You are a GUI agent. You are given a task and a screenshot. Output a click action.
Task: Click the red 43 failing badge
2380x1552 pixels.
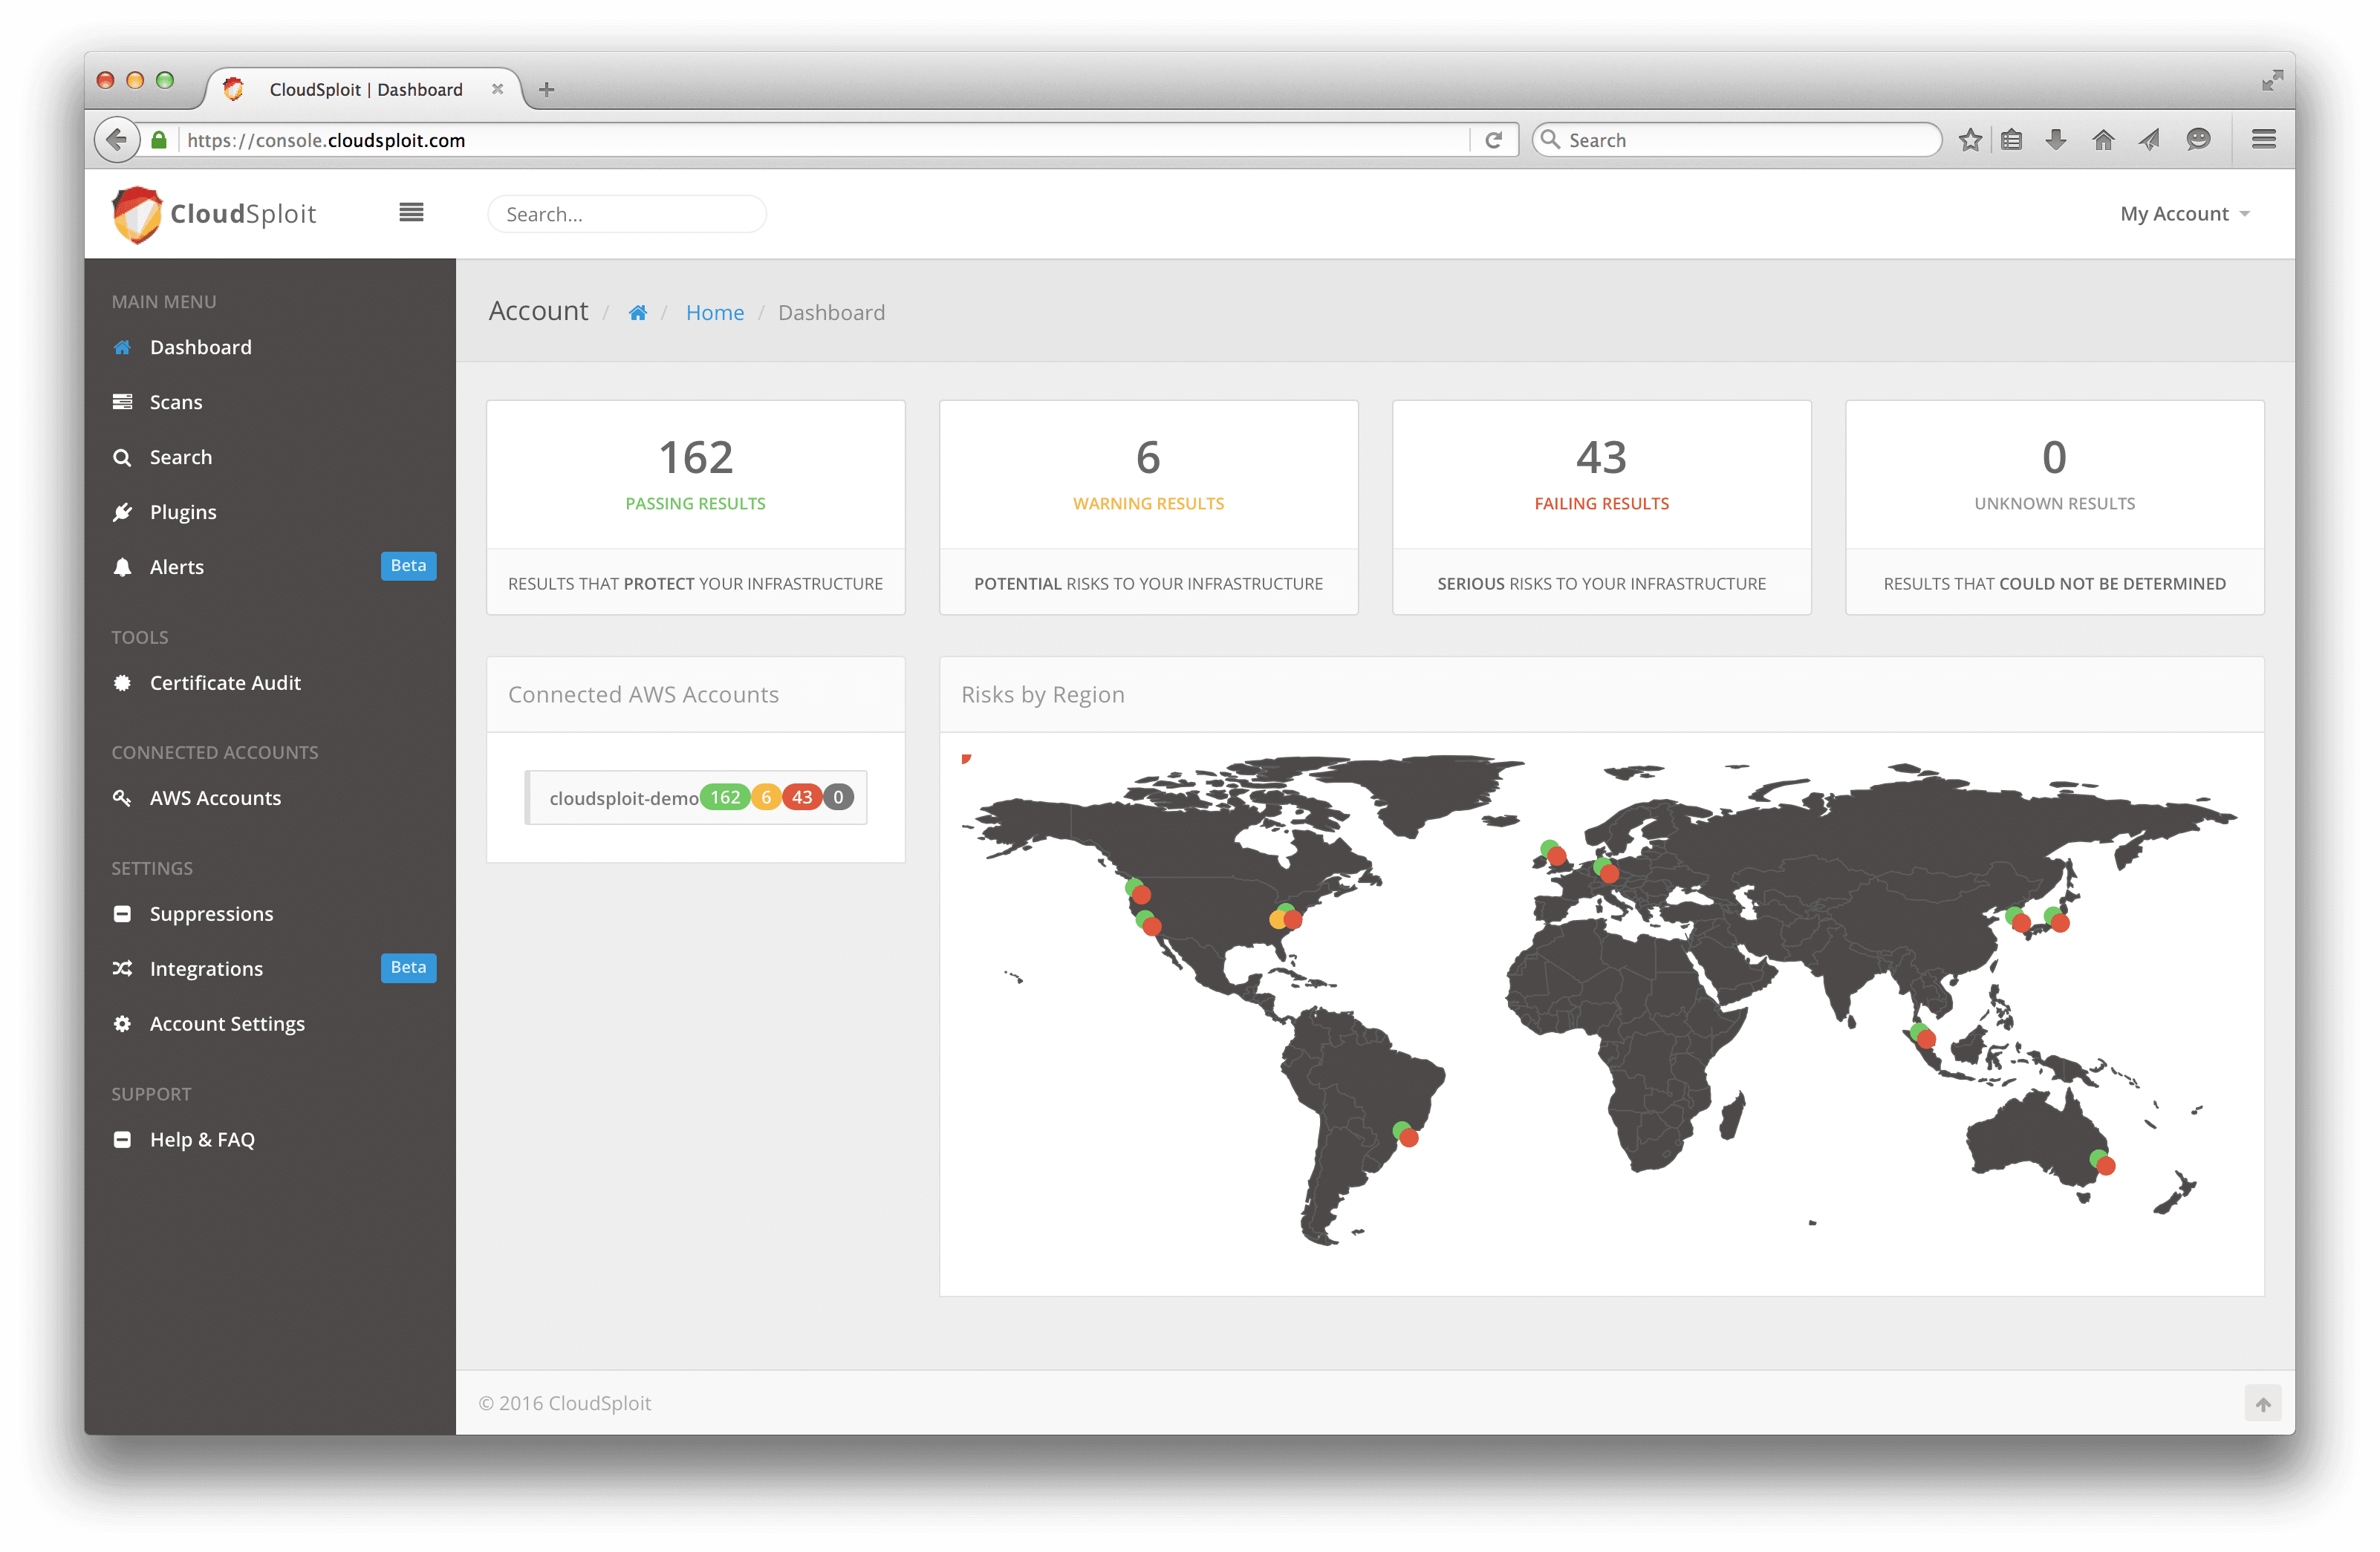[x=802, y=798]
